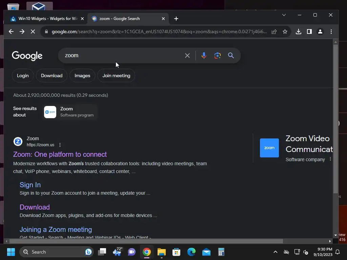Submit search with magnifier icon
The width and height of the screenshot is (347, 260).
(231, 56)
